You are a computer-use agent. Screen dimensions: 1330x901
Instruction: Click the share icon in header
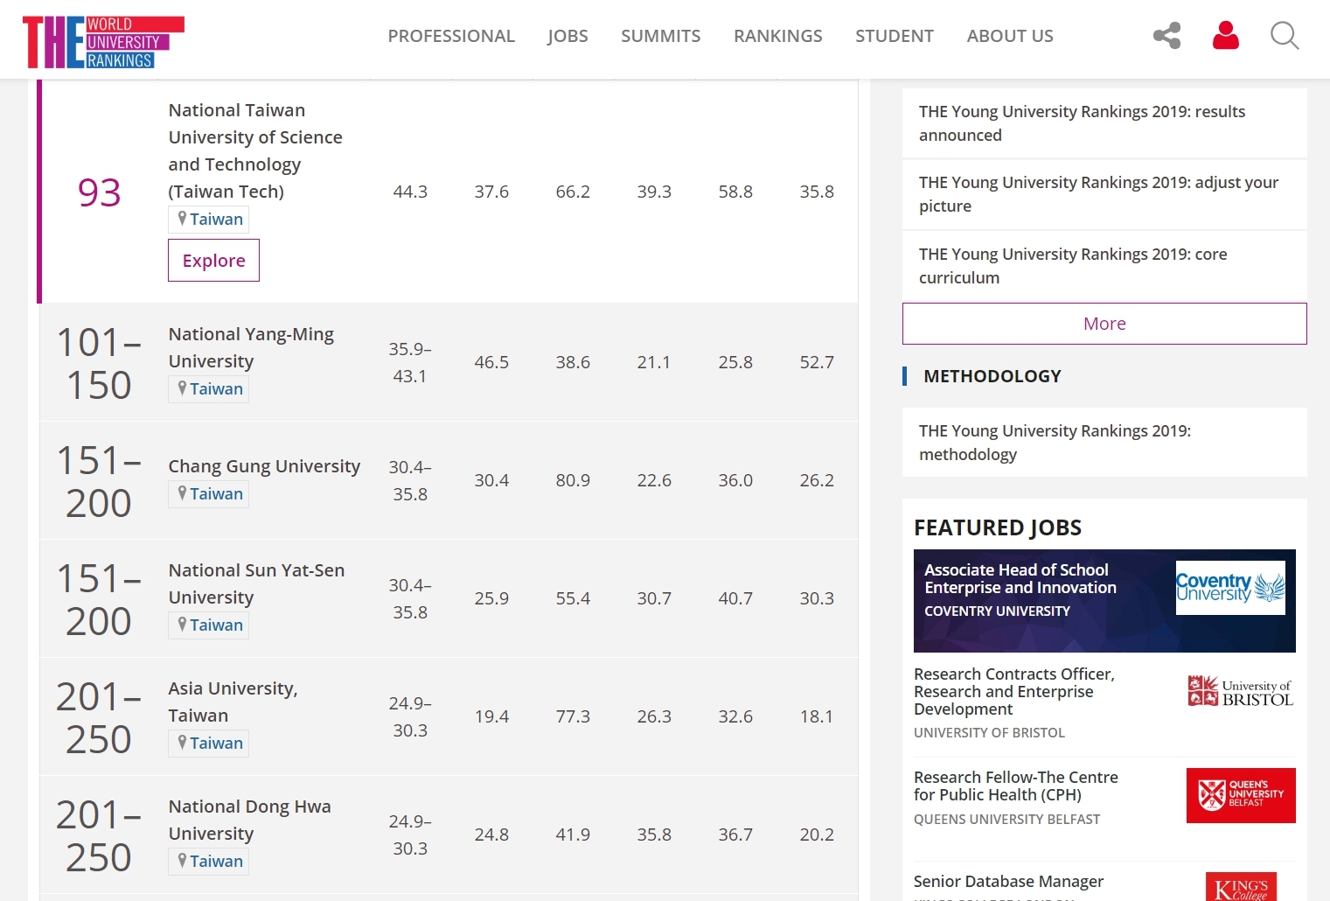pyautogui.click(x=1166, y=36)
